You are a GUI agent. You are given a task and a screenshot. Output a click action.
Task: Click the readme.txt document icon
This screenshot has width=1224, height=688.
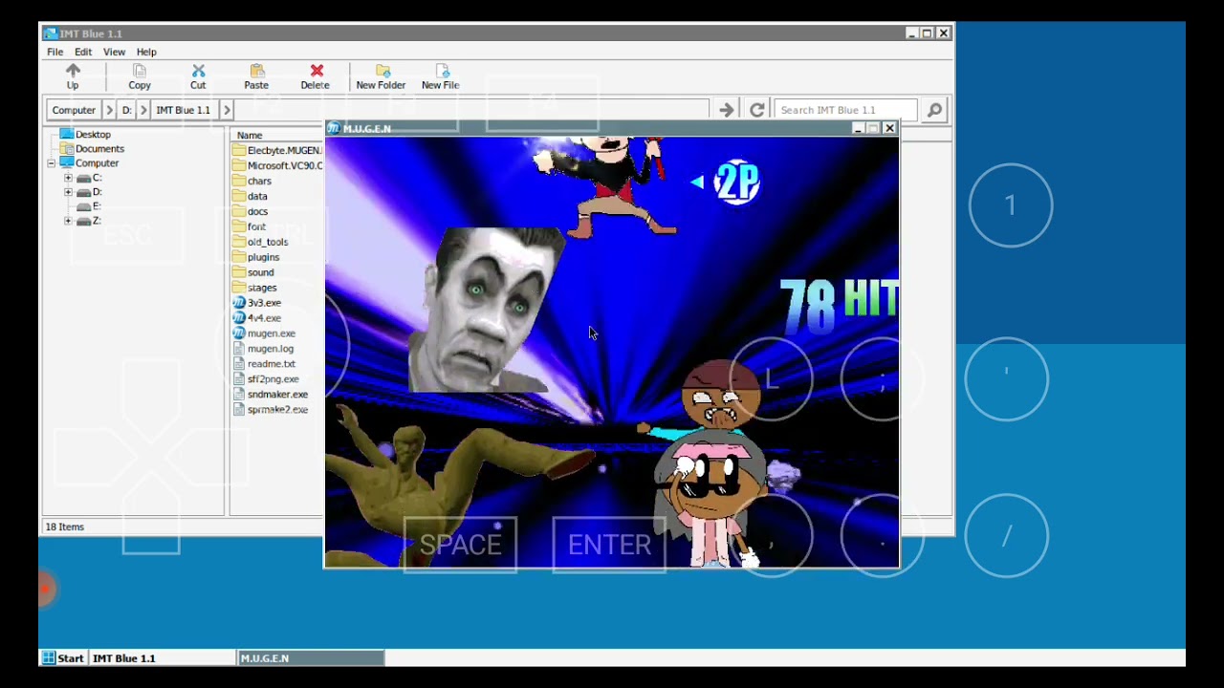coord(239,364)
